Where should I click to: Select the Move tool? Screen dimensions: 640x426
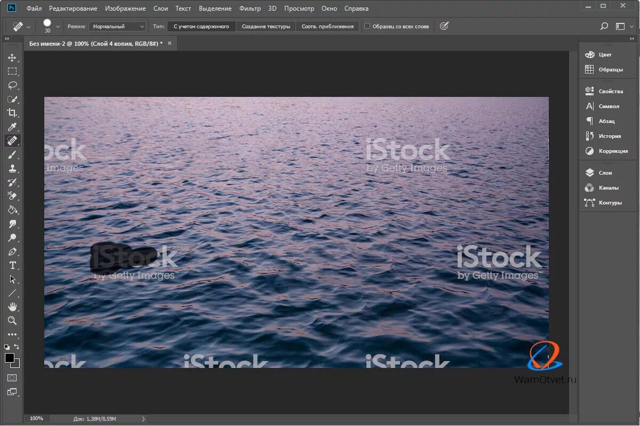12,58
